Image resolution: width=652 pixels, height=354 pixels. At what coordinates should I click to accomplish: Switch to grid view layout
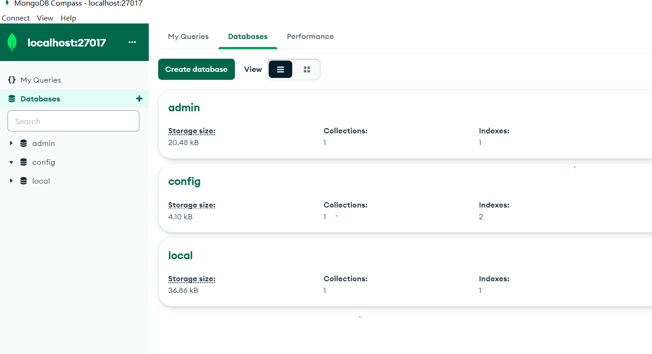(307, 69)
